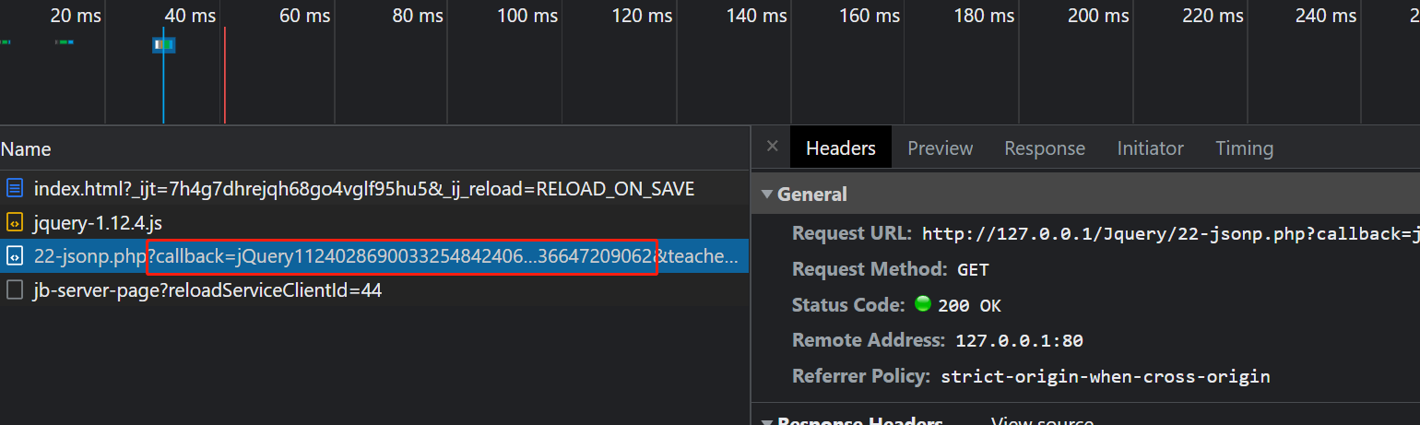Screen dimensions: 1420x425
Task: Select the index.html document request icon
Action: coord(14,189)
